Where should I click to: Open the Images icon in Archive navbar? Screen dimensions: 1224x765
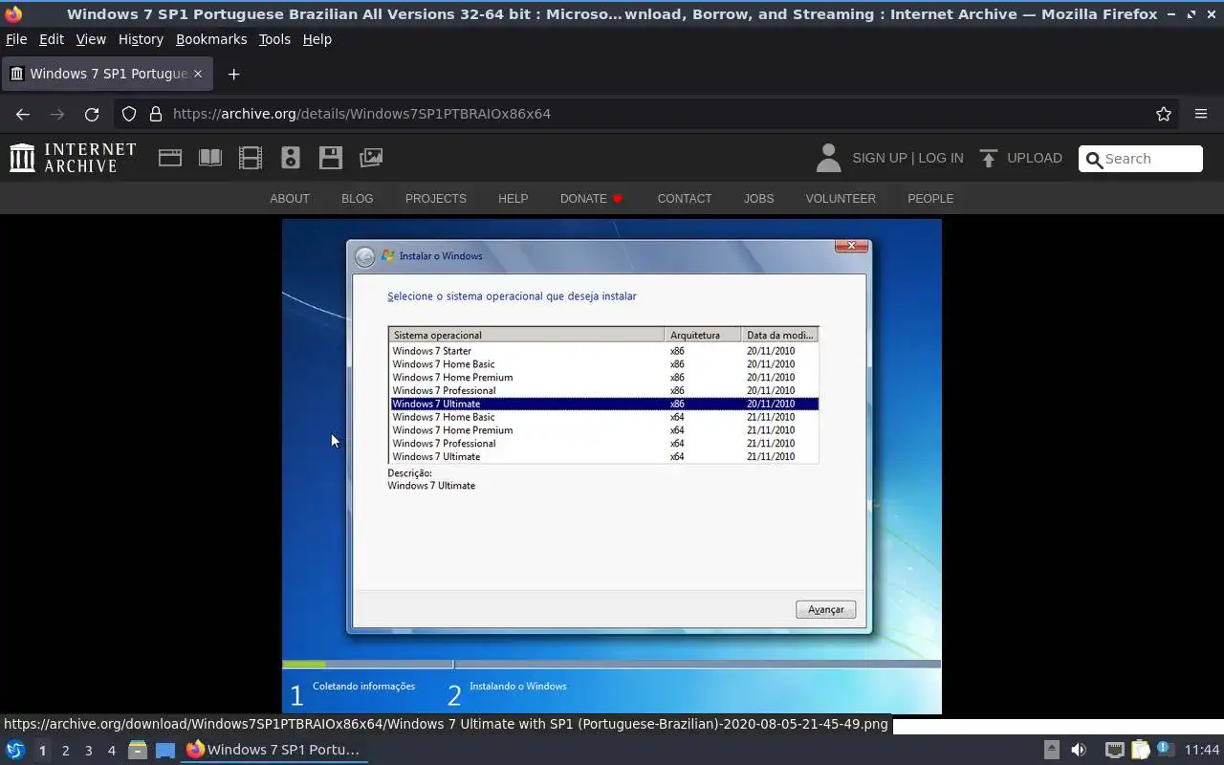tap(371, 158)
